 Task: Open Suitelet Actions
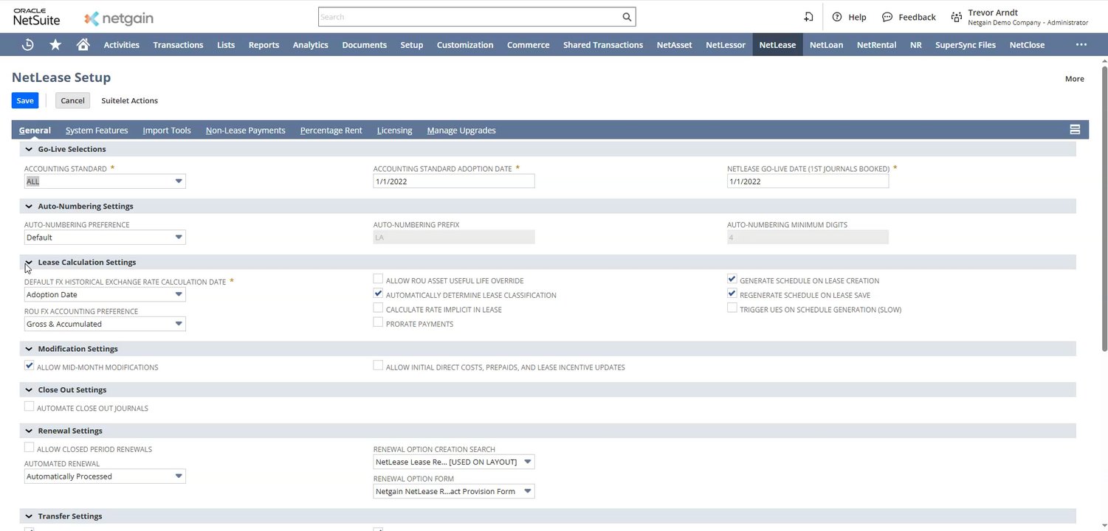(130, 100)
